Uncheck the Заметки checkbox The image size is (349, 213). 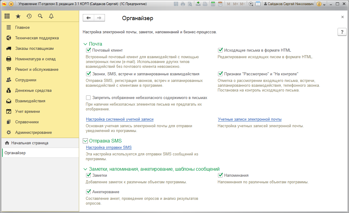88,175
